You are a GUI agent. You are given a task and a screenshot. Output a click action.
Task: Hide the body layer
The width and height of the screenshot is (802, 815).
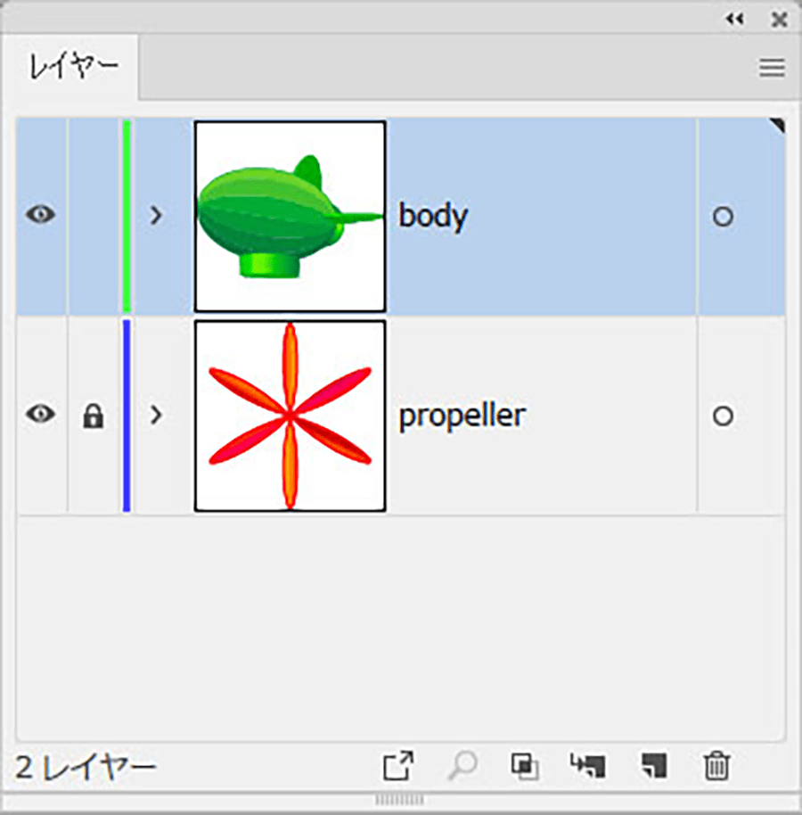(x=41, y=214)
